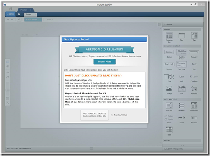This screenshot has width=210, height=156.
Task: Click the back arrow in toolbar
Action: point(8,19)
